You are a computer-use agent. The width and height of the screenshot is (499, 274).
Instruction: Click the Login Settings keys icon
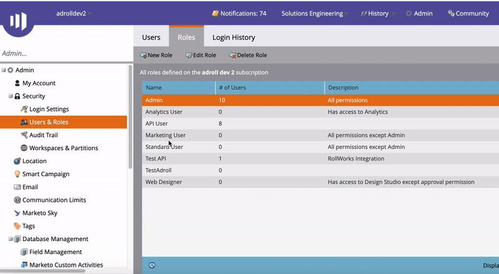click(24, 109)
